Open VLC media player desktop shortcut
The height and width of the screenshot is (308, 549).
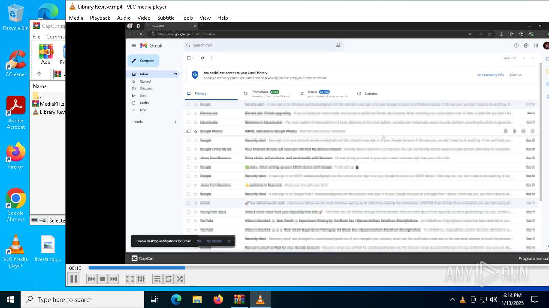click(x=15, y=252)
